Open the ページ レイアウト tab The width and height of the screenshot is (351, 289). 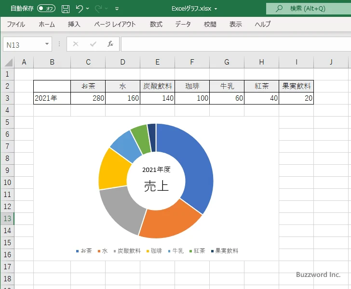tap(115, 24)
